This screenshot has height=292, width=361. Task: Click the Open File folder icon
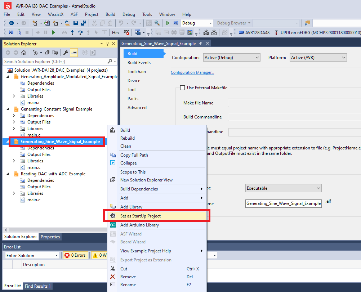pos(68,23)
